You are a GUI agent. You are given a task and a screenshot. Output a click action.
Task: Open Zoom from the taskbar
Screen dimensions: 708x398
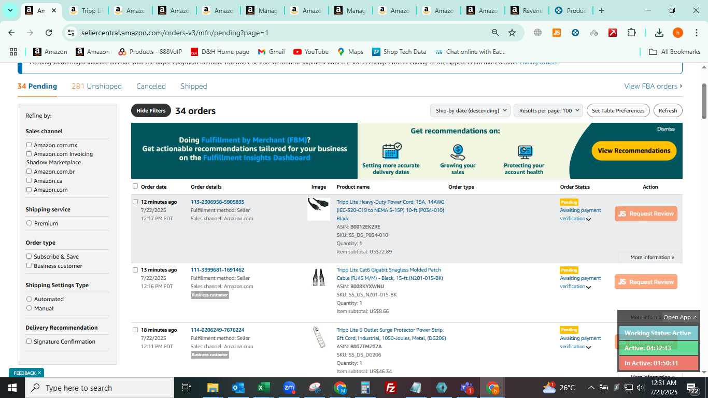tap(289, 388)
